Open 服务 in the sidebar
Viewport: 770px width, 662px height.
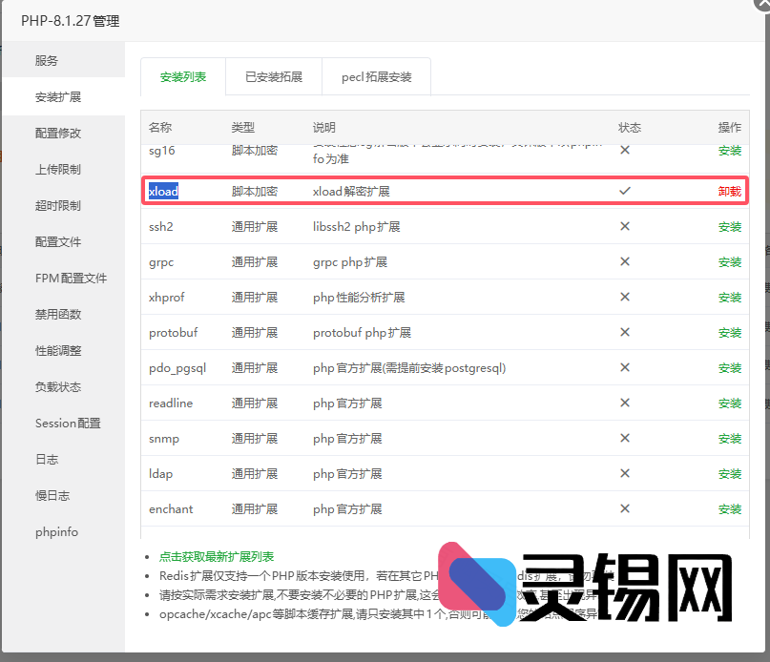(48, 59)
